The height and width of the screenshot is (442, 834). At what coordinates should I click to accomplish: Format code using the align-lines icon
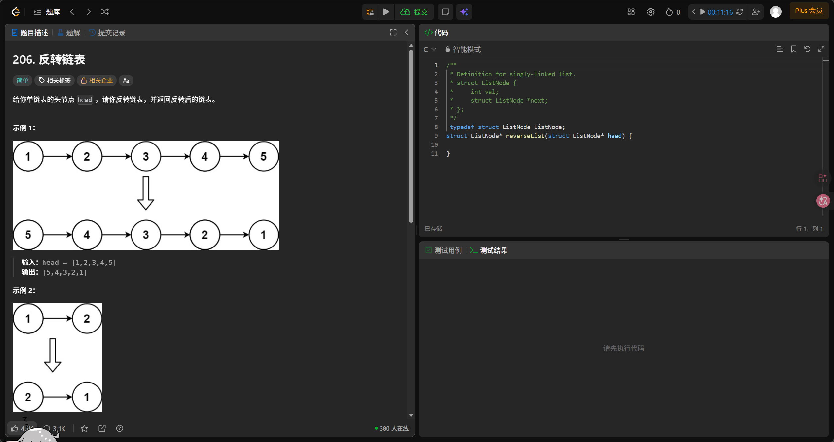[780, 49]
